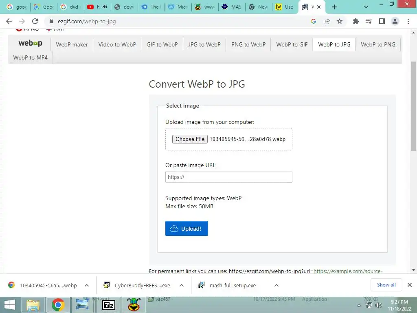Expand options for CyberBuddy download

[x=182, y=285]
